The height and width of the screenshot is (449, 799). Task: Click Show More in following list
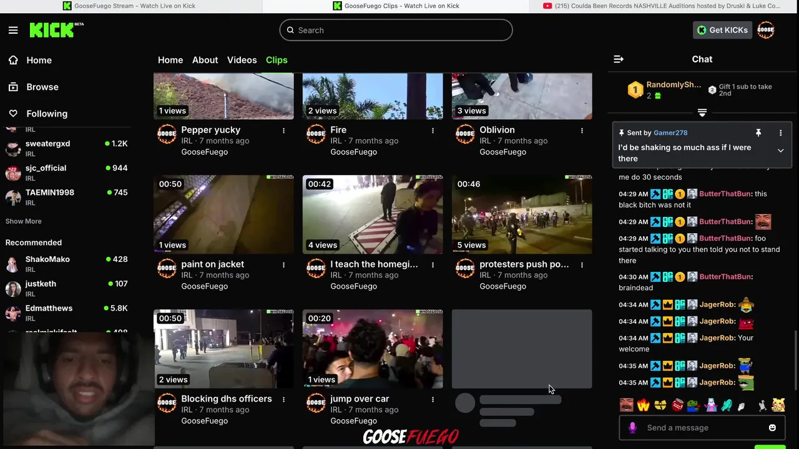24,221
